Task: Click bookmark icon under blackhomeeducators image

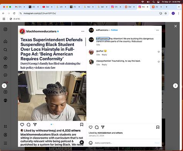Action: pyautogui.click(x=81, y=124)
